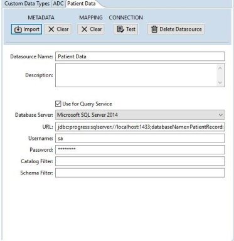The height and width of the screenshot is (241, 234).
Task: Test the datasource connection
Action: tap(126, 29)
